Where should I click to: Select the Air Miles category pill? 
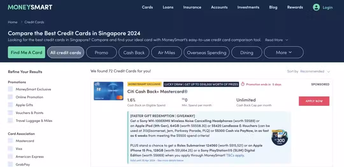coord(167,52)
